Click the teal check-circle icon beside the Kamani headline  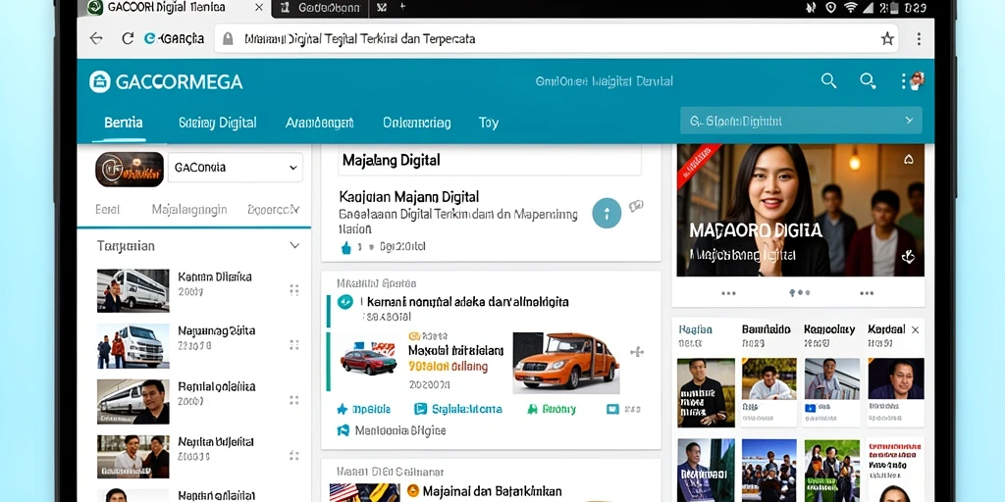pos(344,302)
